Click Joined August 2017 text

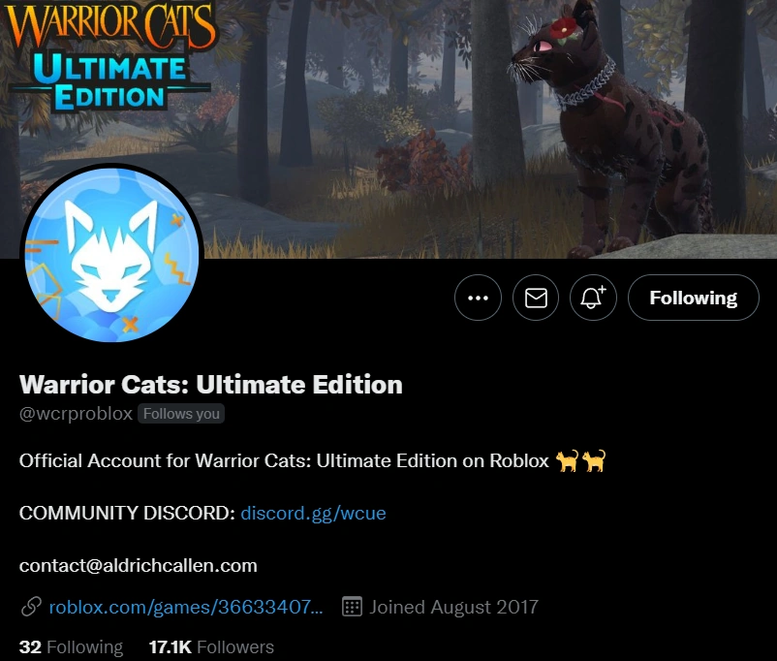(453, 607)
